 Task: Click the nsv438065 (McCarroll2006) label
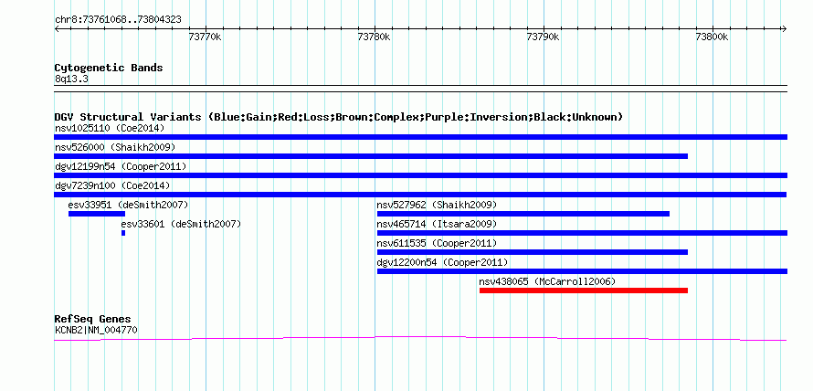tap(547, 281)
